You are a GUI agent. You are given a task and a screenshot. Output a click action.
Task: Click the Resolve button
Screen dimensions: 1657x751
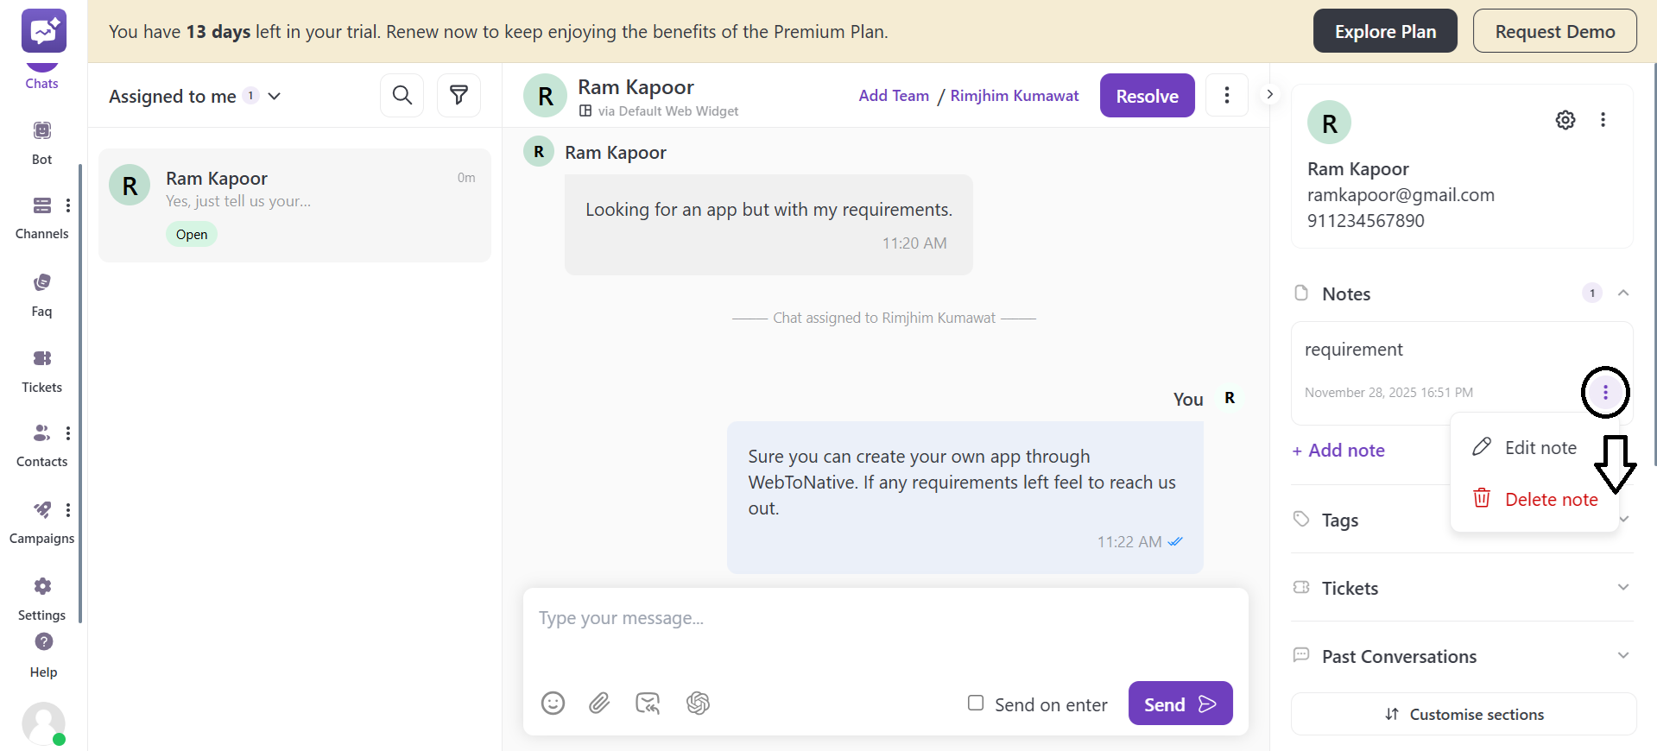click(1147, 96)
